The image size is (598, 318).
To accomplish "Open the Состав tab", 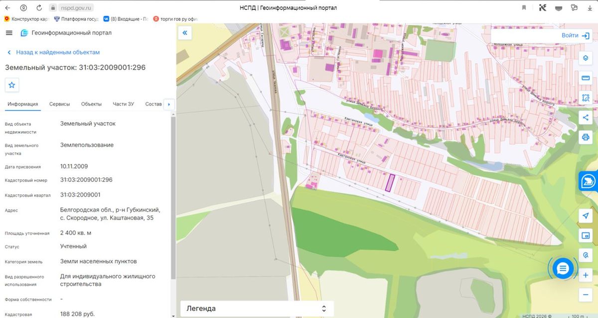I will (x=153, y=104).
